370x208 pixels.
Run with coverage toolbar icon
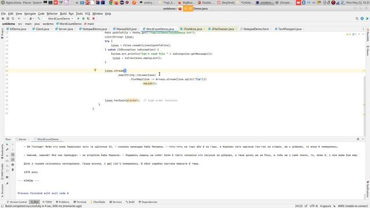(x=88, y=18)
